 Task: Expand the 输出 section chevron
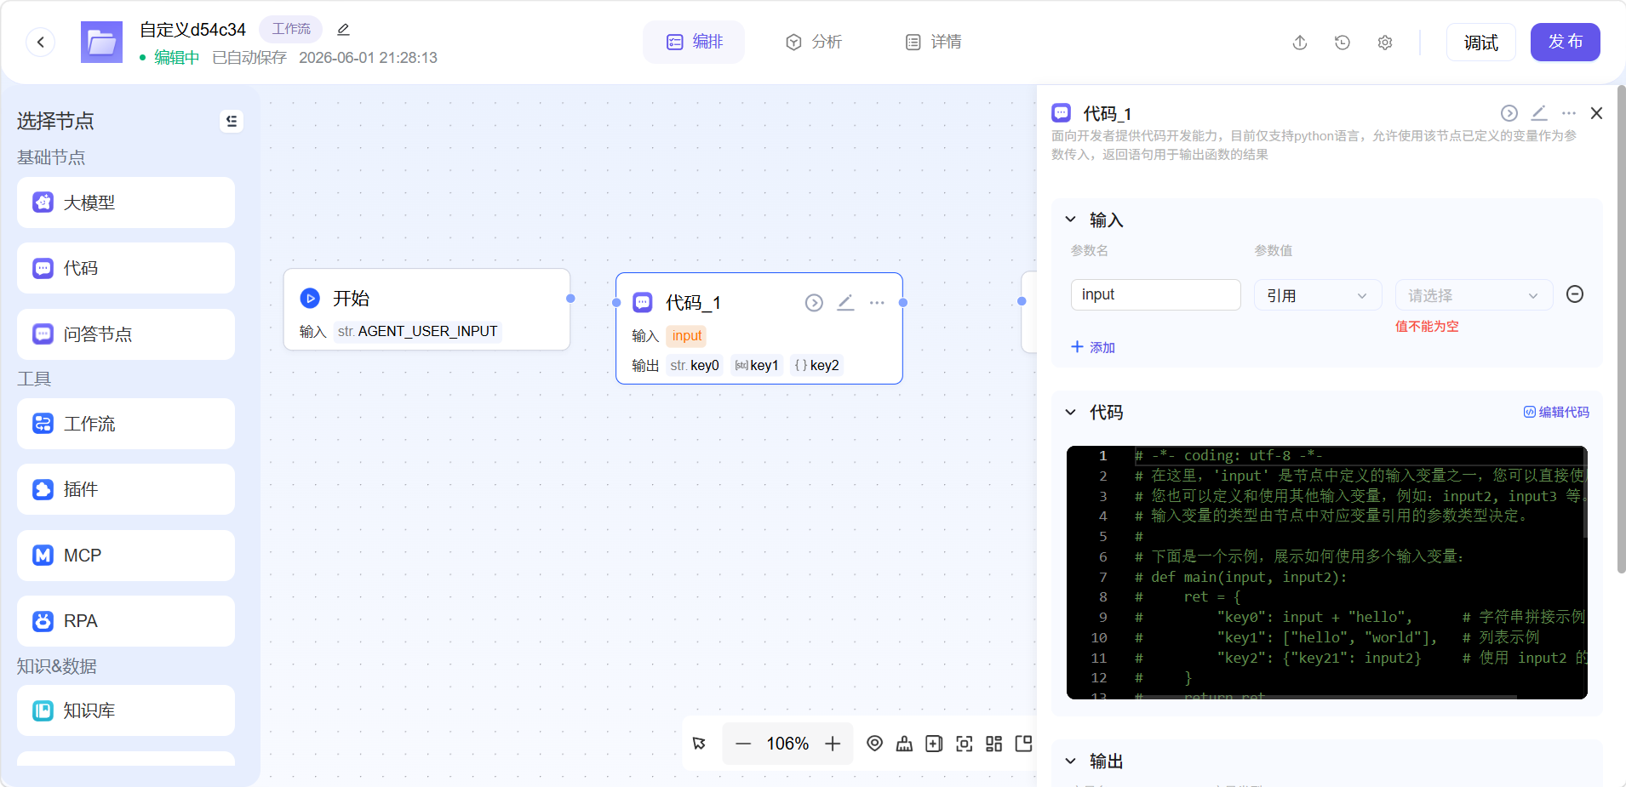(1071, 761)
